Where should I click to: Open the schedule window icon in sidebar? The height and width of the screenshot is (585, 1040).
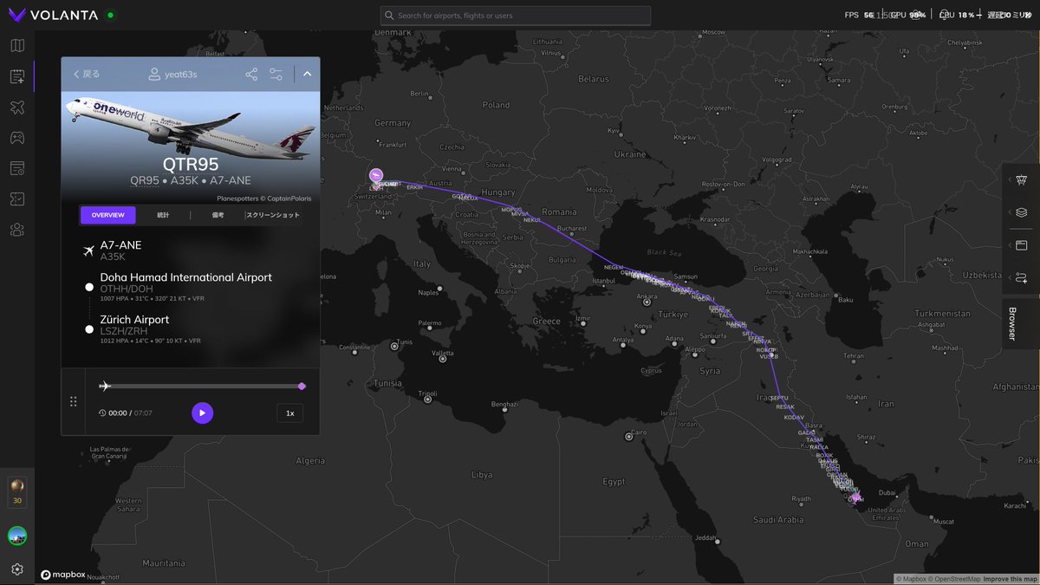[x=17, y=168]
